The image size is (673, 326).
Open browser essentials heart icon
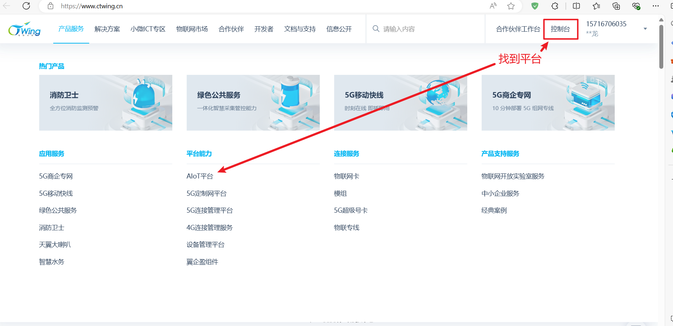636,6
